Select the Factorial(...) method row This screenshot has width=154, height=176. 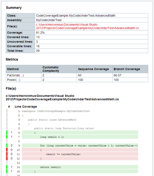click(x=77, y=75)
